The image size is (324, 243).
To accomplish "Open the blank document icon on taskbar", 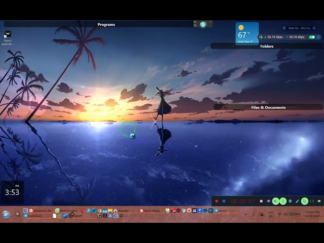I will tap(55, 216).
